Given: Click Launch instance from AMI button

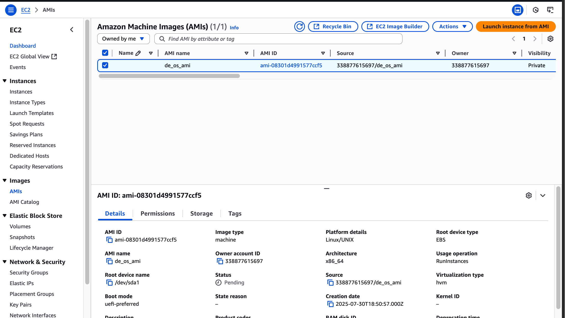Looking at the screenshot, I should (515, 26).
